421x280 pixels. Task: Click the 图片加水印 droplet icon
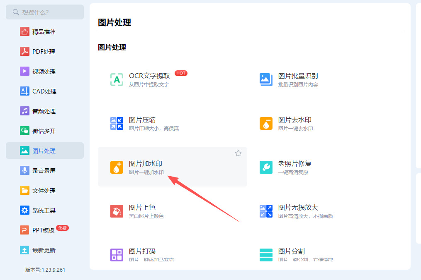pyautogui.click(x=117, y=168)
